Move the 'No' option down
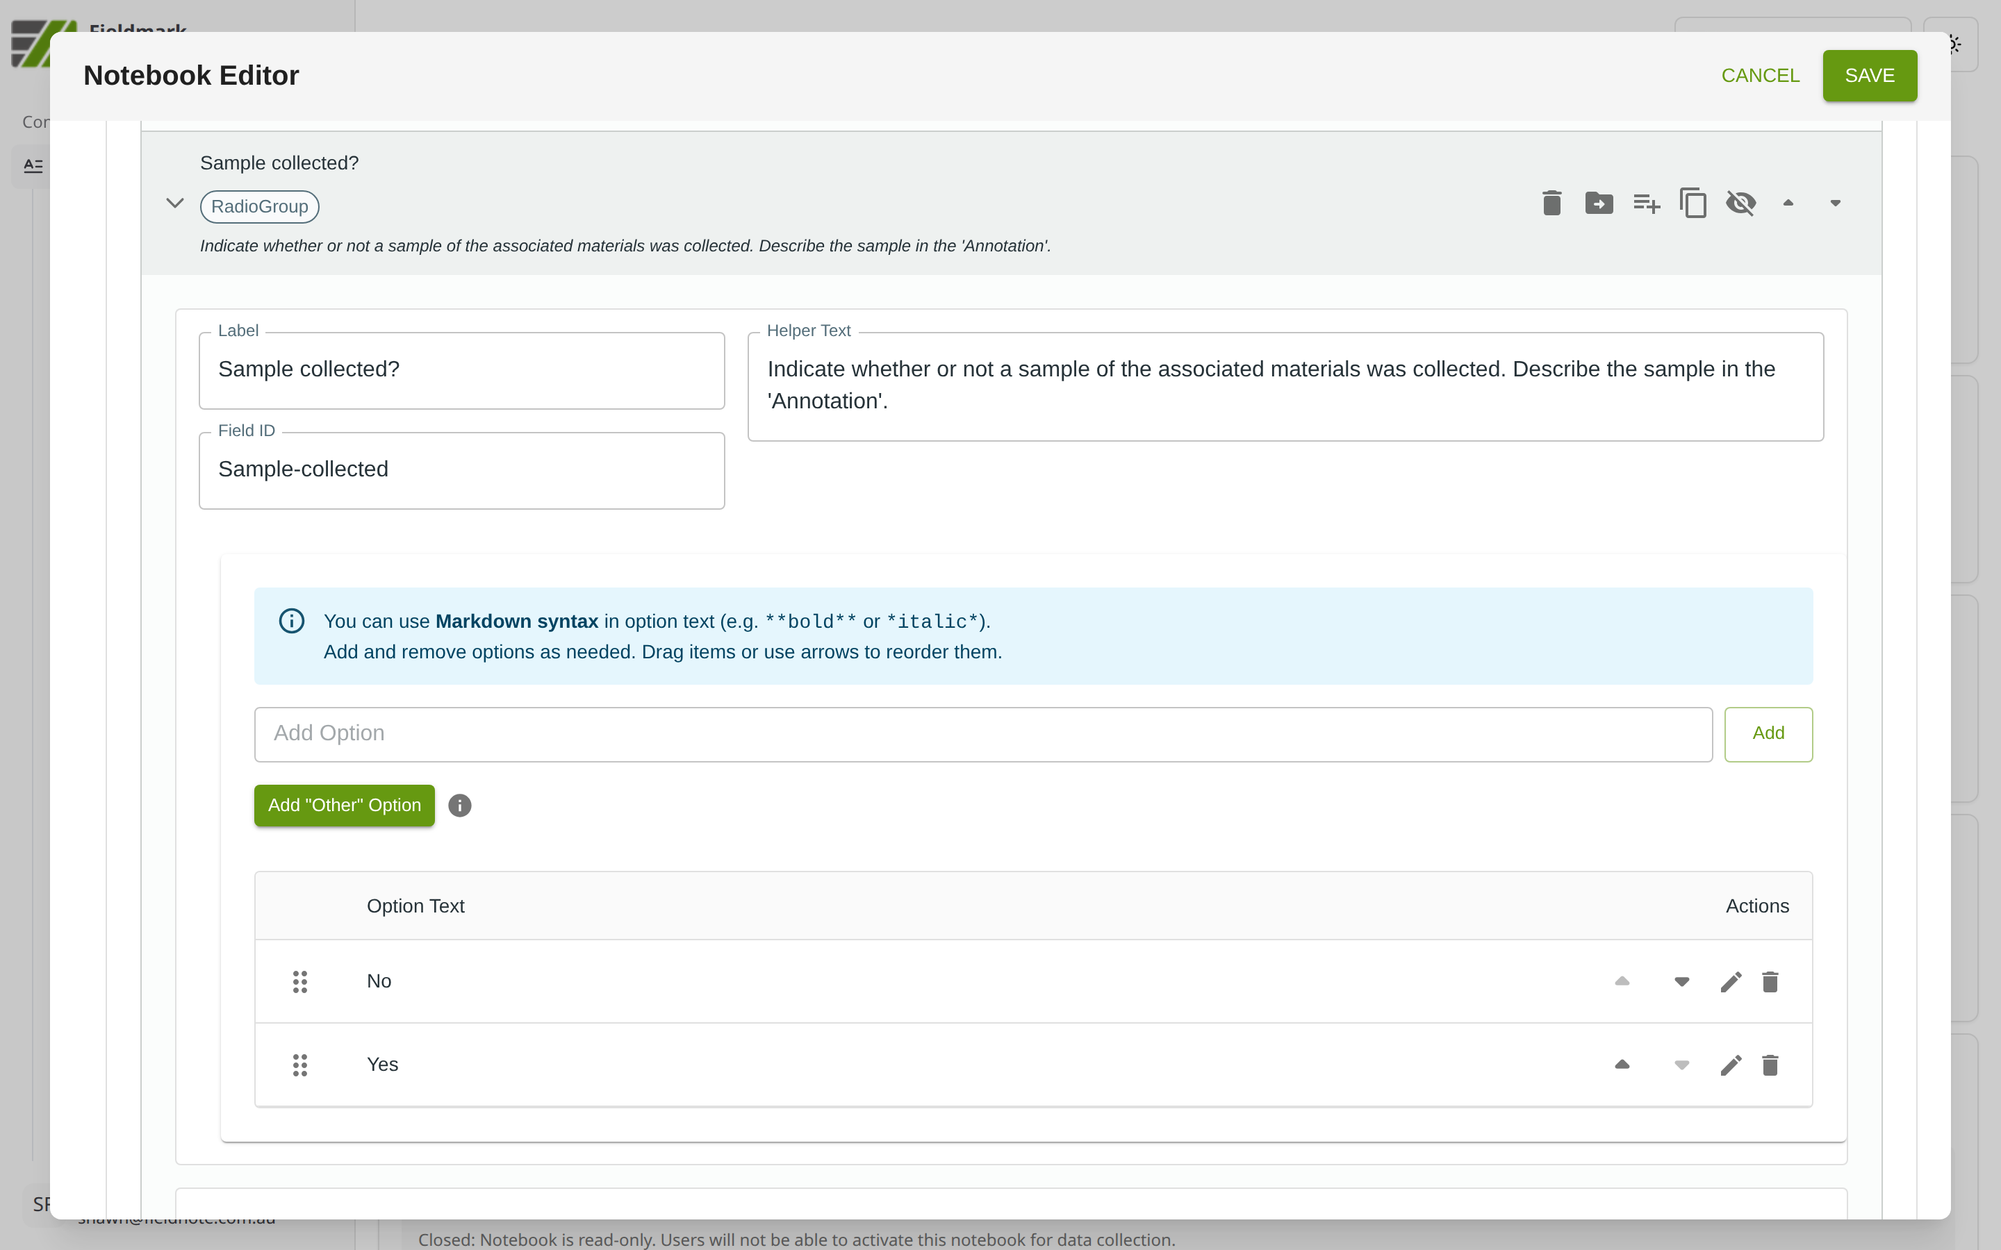 pyautogui.click(x=1681, y=981)
